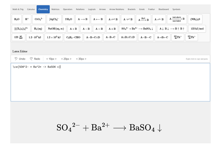Select the Chemistry tab

43,9
